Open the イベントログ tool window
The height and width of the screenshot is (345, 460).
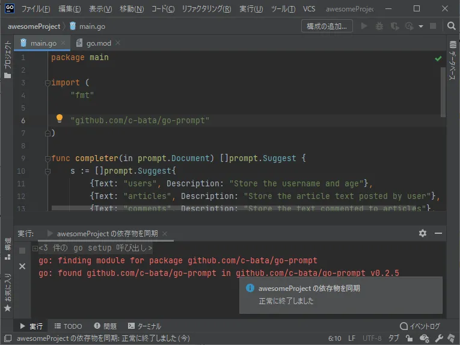pyautogui.click(x=420, y=326)
